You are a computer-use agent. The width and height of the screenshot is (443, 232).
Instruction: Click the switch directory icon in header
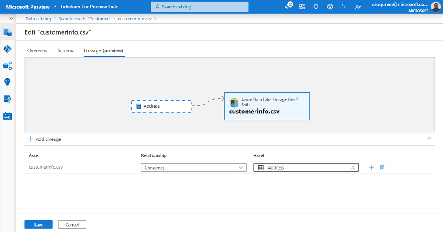click(302, 7)
